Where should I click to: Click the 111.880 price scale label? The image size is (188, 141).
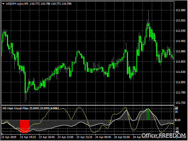pos(180,51)
